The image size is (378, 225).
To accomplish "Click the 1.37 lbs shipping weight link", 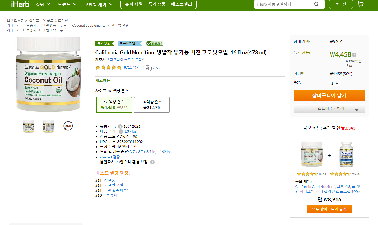I will point(130,131).
